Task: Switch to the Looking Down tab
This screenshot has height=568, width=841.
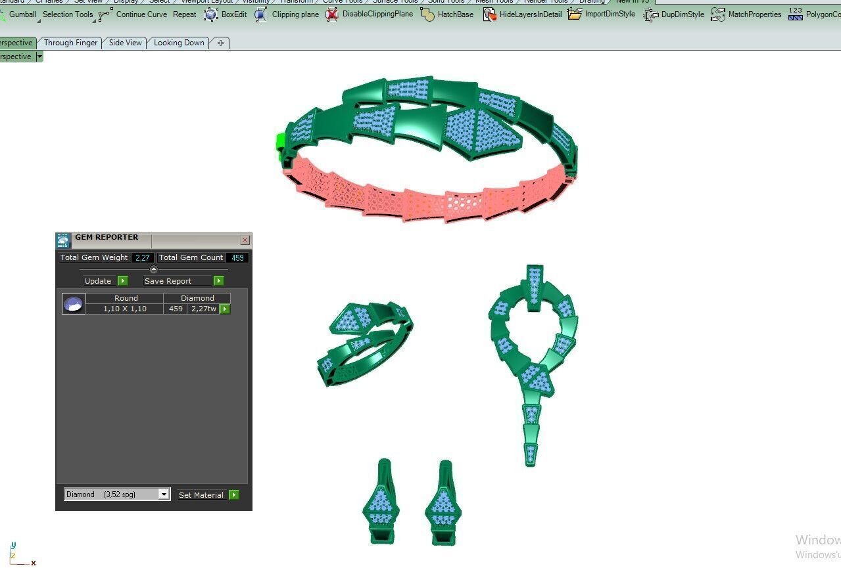Action: (x=179, y=43)
